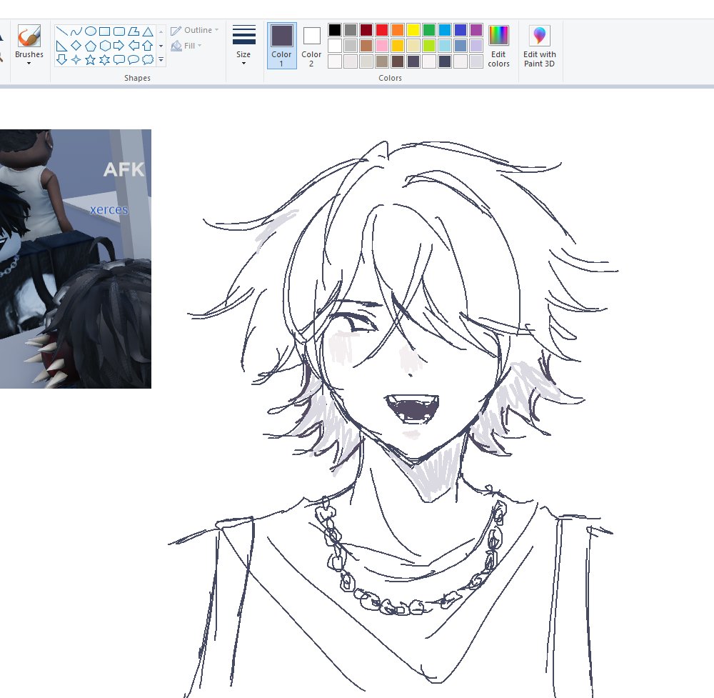Select the Rectangle shape
This screenshot has width=714, height=698.
pos(104,31)
